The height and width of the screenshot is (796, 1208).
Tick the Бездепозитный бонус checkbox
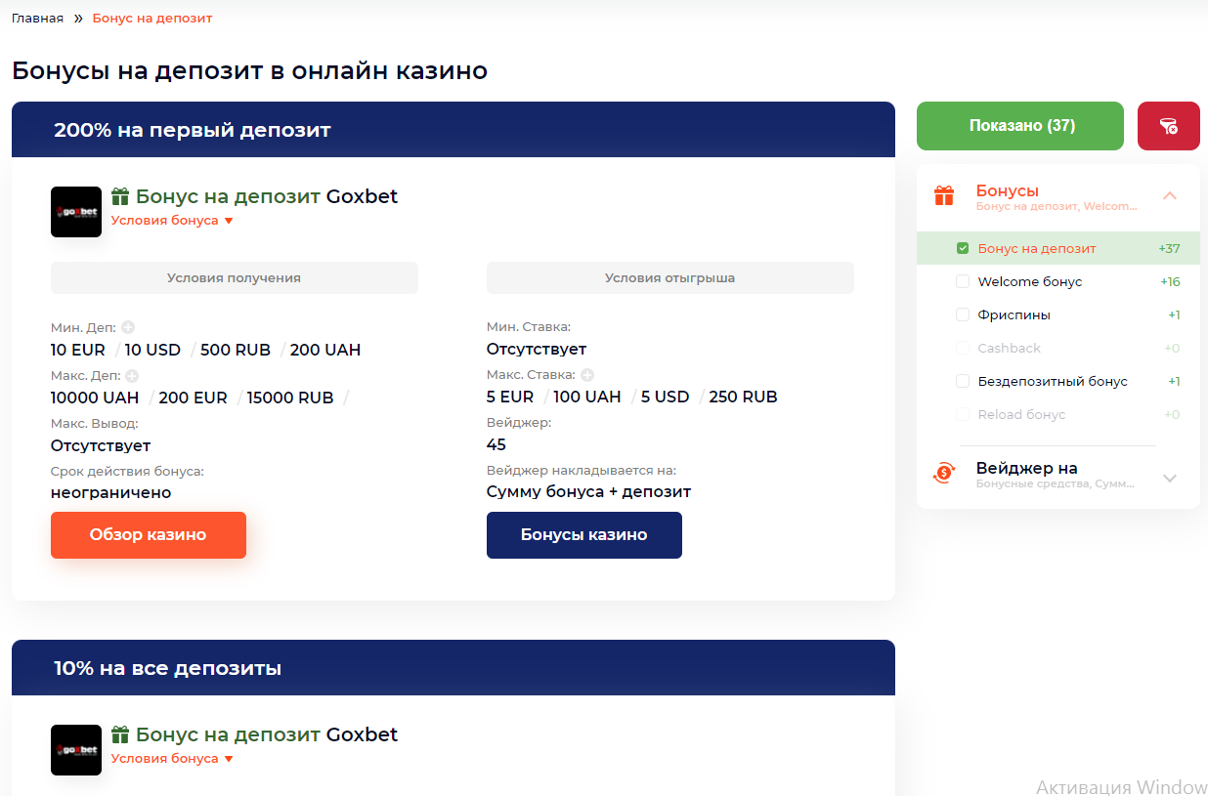point(963,381)
